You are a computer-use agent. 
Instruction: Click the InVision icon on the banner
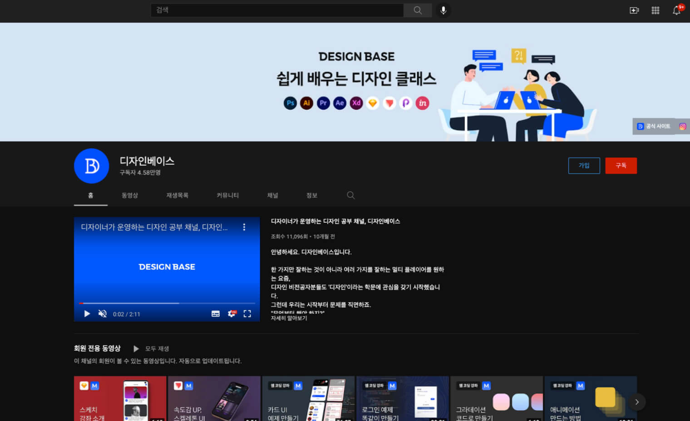[422, 103]
